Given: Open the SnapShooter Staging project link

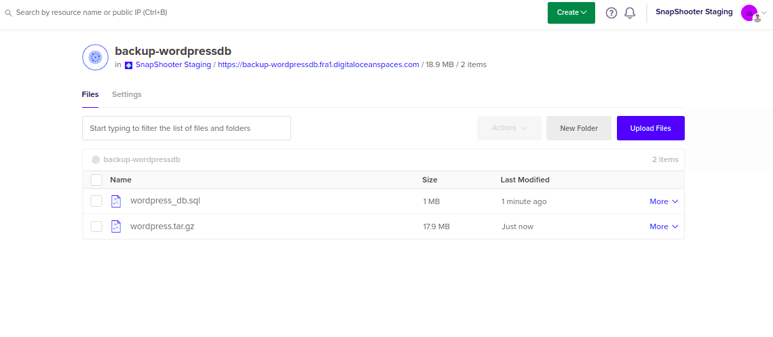Looking at the screenshot, I should point(173,64).
